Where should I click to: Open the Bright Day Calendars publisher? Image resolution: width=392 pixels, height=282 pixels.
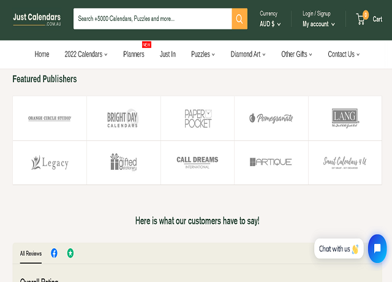pos(123,118)
